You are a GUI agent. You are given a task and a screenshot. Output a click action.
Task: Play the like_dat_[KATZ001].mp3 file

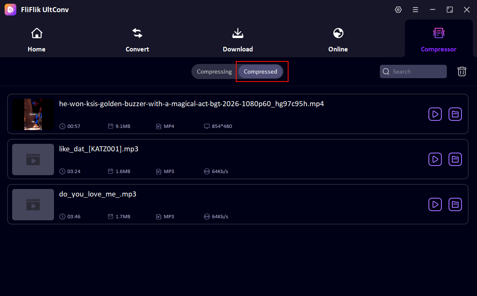pos(435,159)
